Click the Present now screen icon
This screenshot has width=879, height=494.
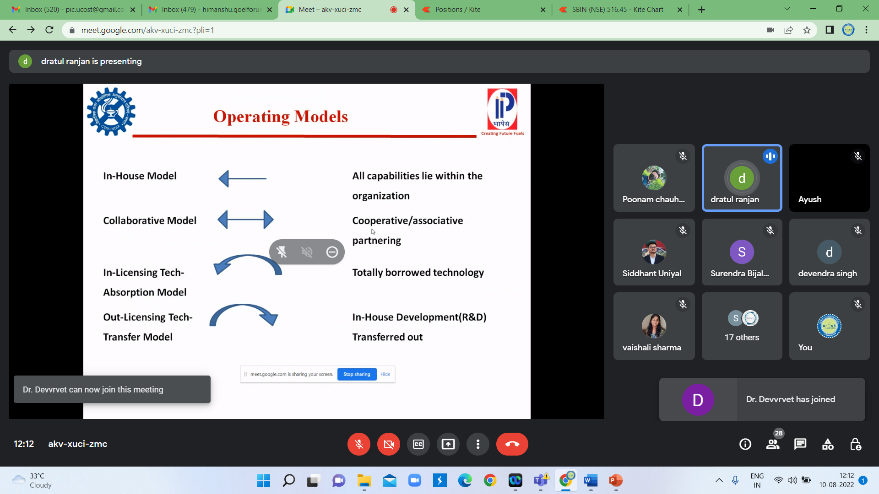click(x=448, y=444)
